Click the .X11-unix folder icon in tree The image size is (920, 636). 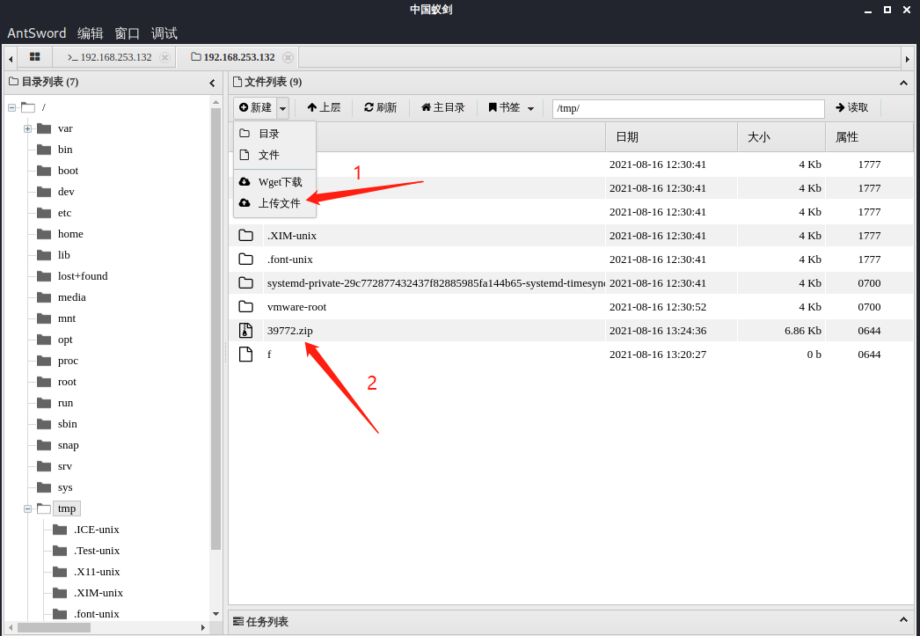click(x=60, y=572)
